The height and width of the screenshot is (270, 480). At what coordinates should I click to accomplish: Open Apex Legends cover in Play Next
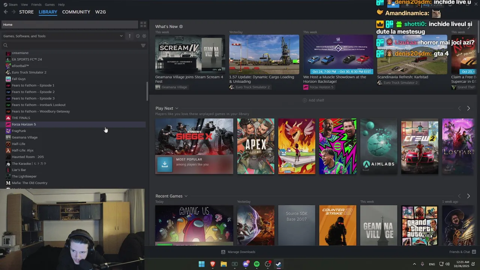click(255, 146)
